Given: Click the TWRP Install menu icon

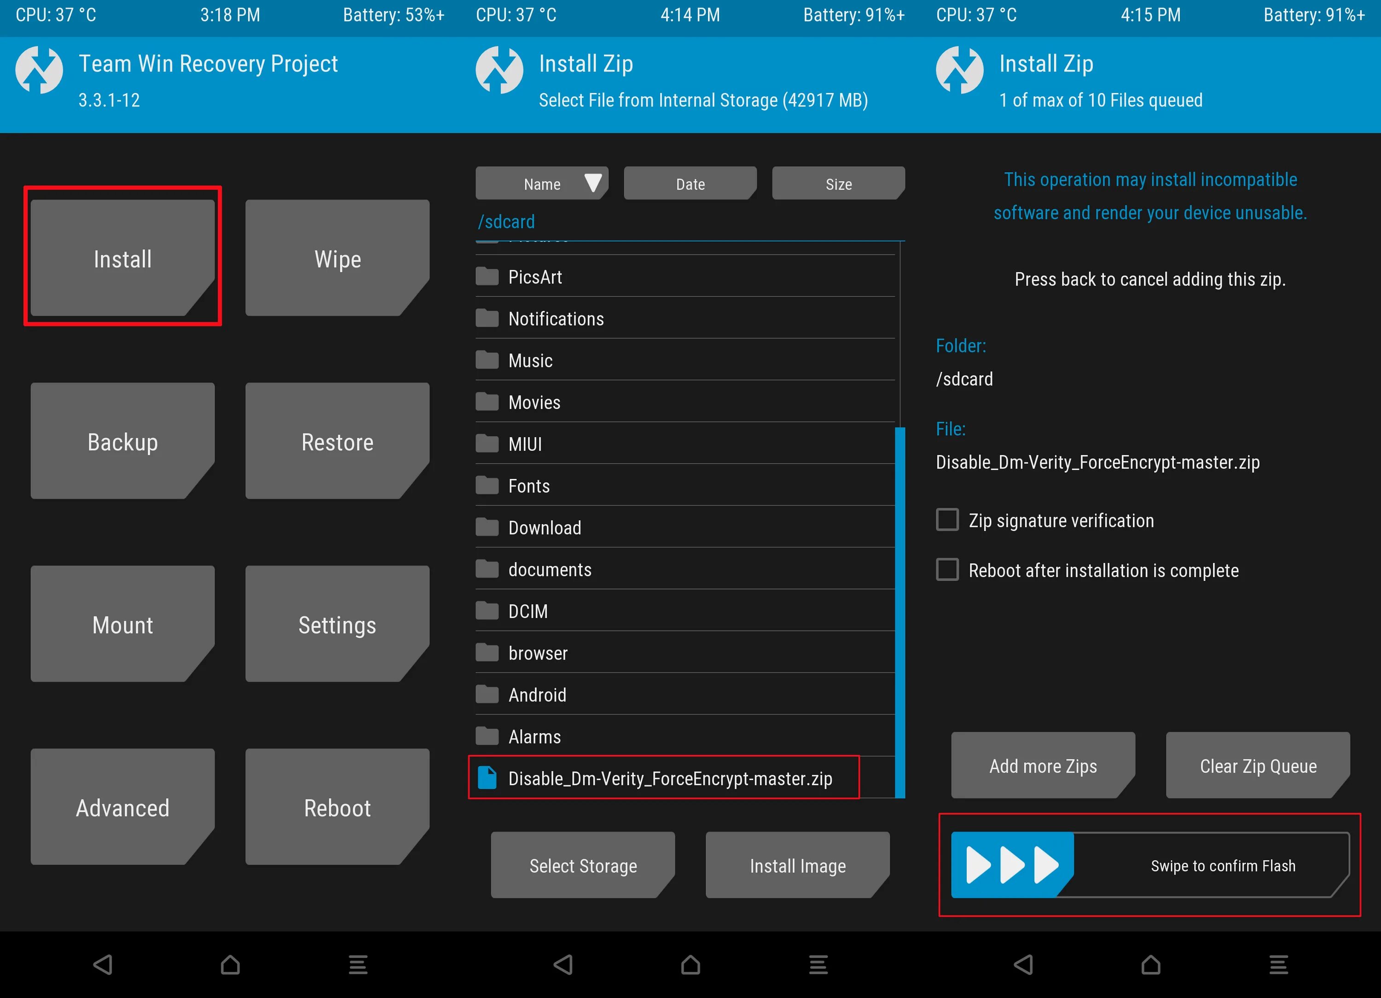Looking at the screenshot, I should click(x=121, y=257).
